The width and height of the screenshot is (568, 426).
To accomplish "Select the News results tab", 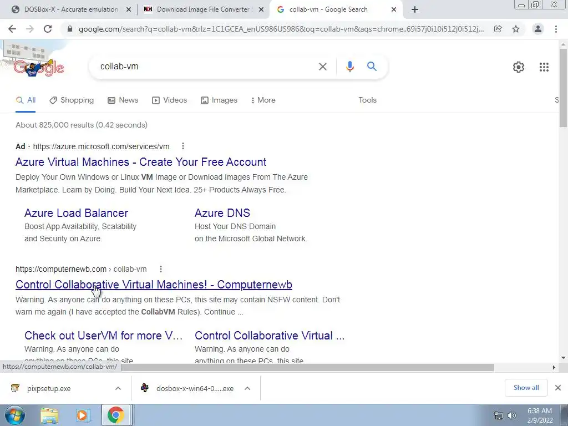I will pyautogui.click(x=123, y=100).
